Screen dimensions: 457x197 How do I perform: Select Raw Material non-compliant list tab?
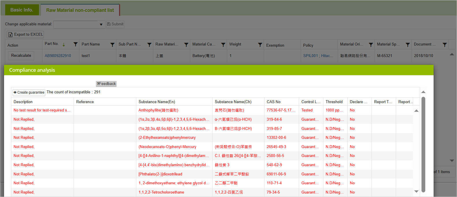(x=80, y=10)
